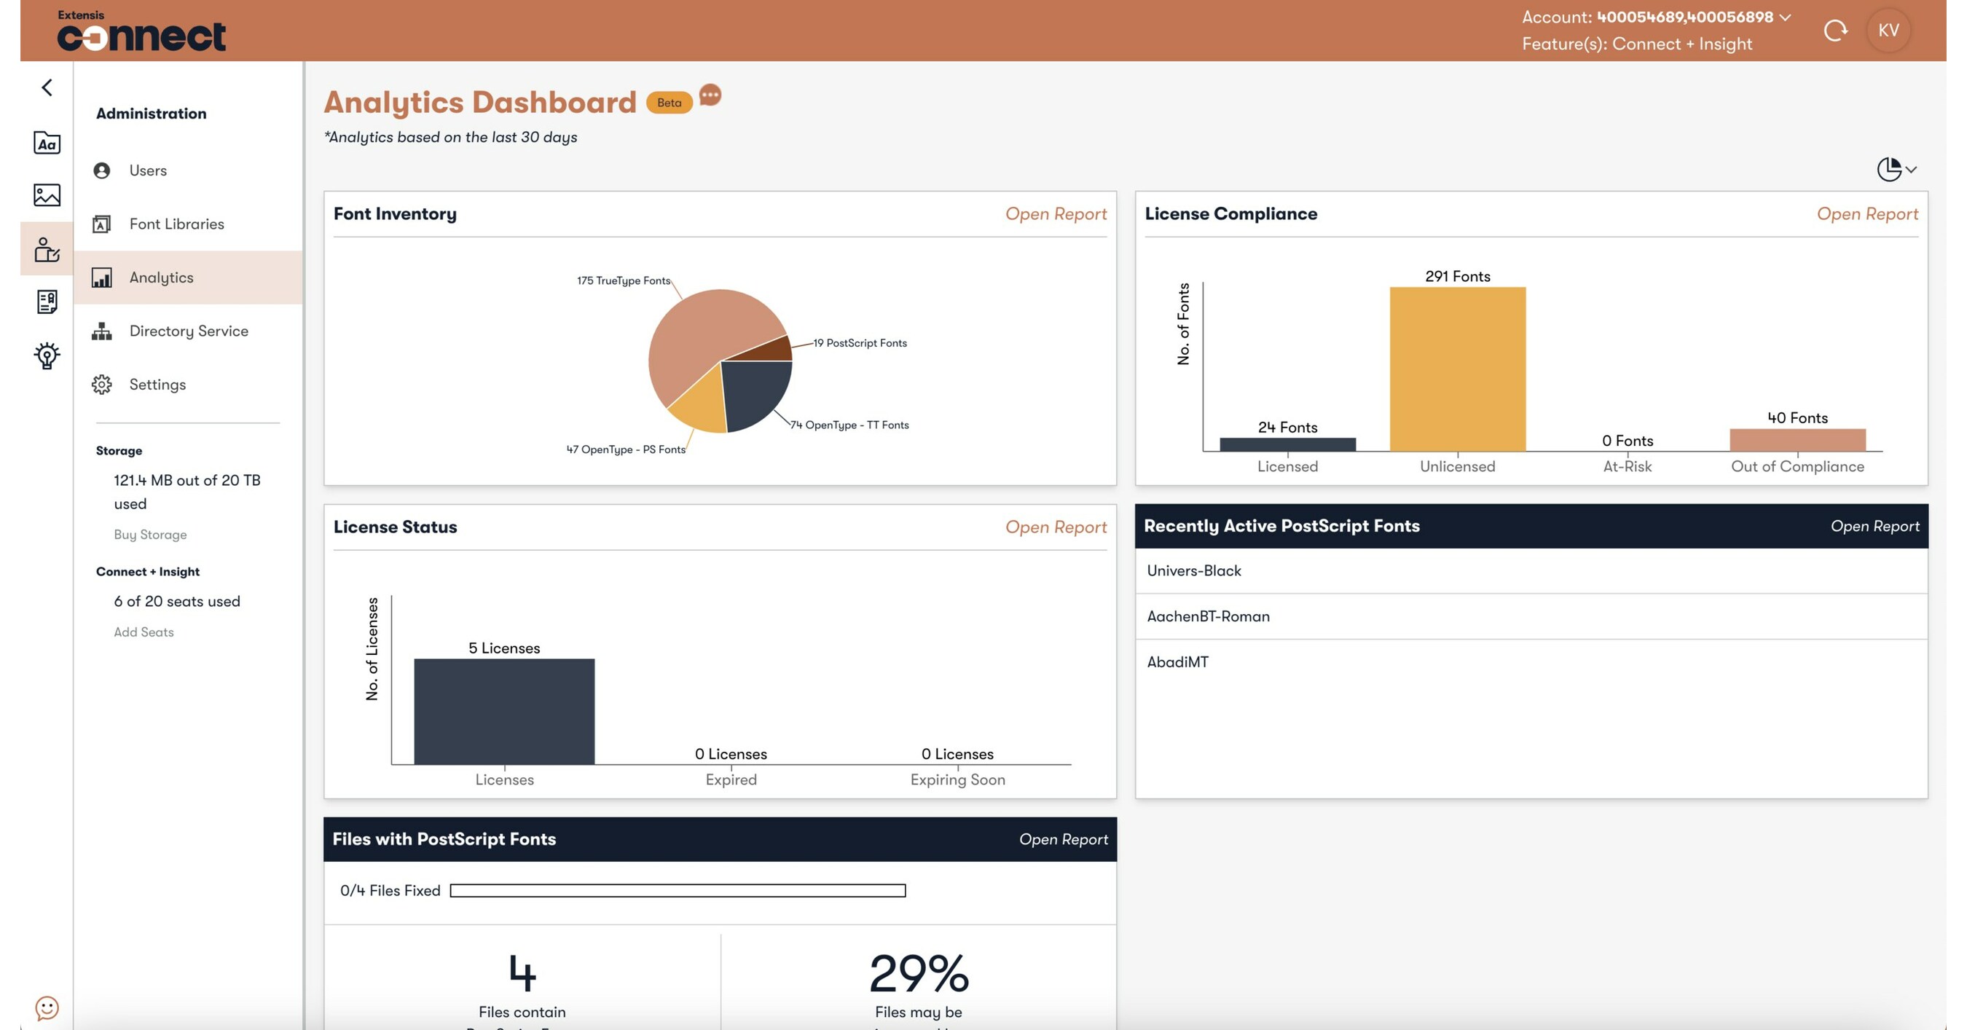This screenshot has height=1030, width=1967.
Task: Open Settings from the Administration menu
Action: click(x=157, y=384)
